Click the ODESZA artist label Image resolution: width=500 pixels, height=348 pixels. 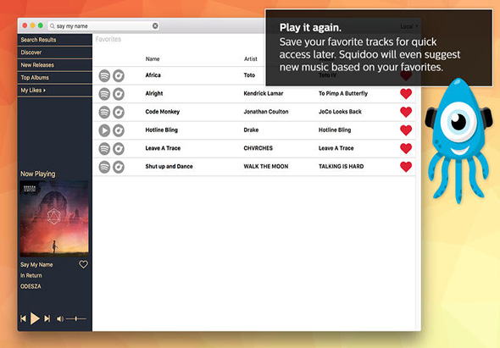31,286
